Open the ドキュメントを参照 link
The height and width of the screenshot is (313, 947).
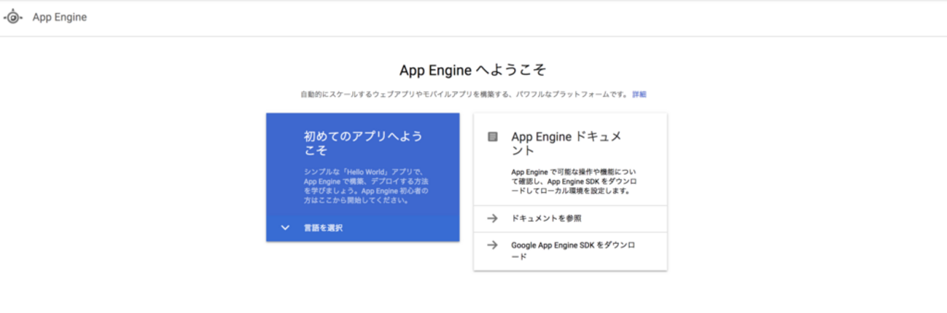tap(546, 218)
